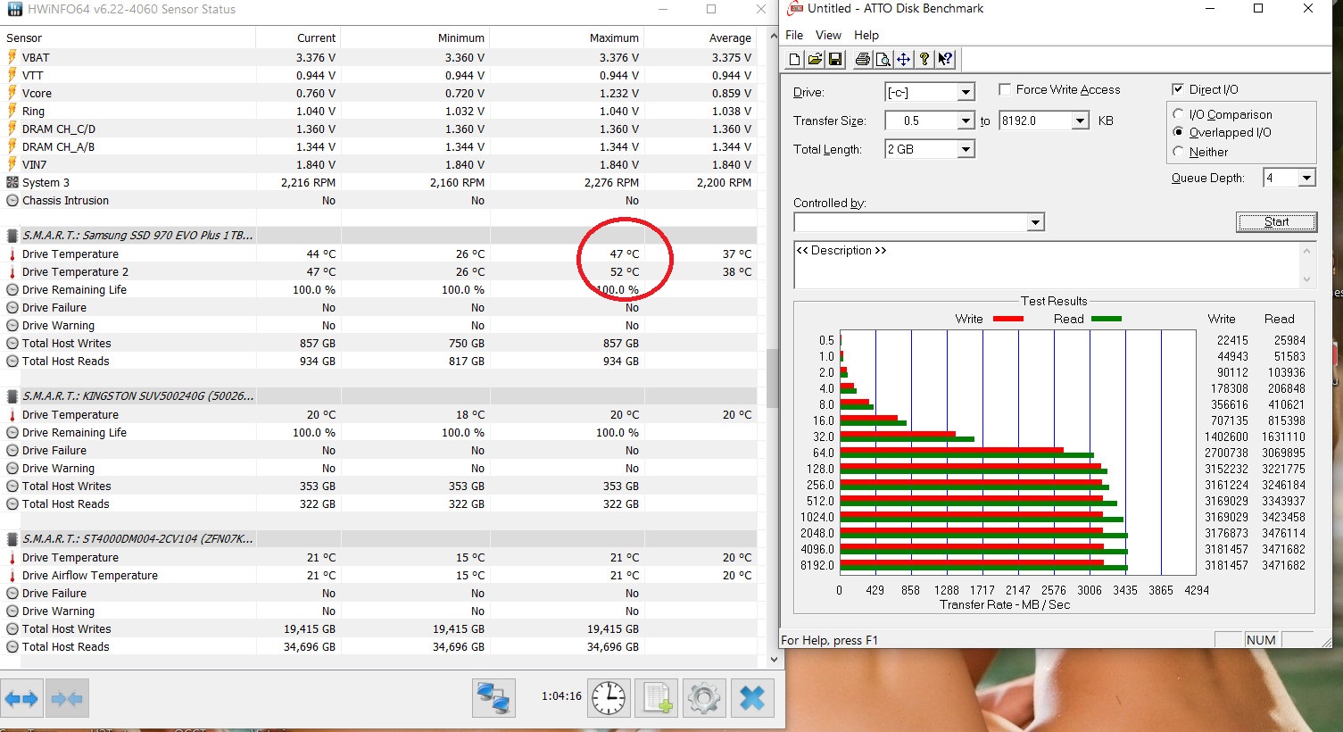Click the green Read legend swatch
This screenshot has width=1343, height=732.
(x=1106, y=319)
